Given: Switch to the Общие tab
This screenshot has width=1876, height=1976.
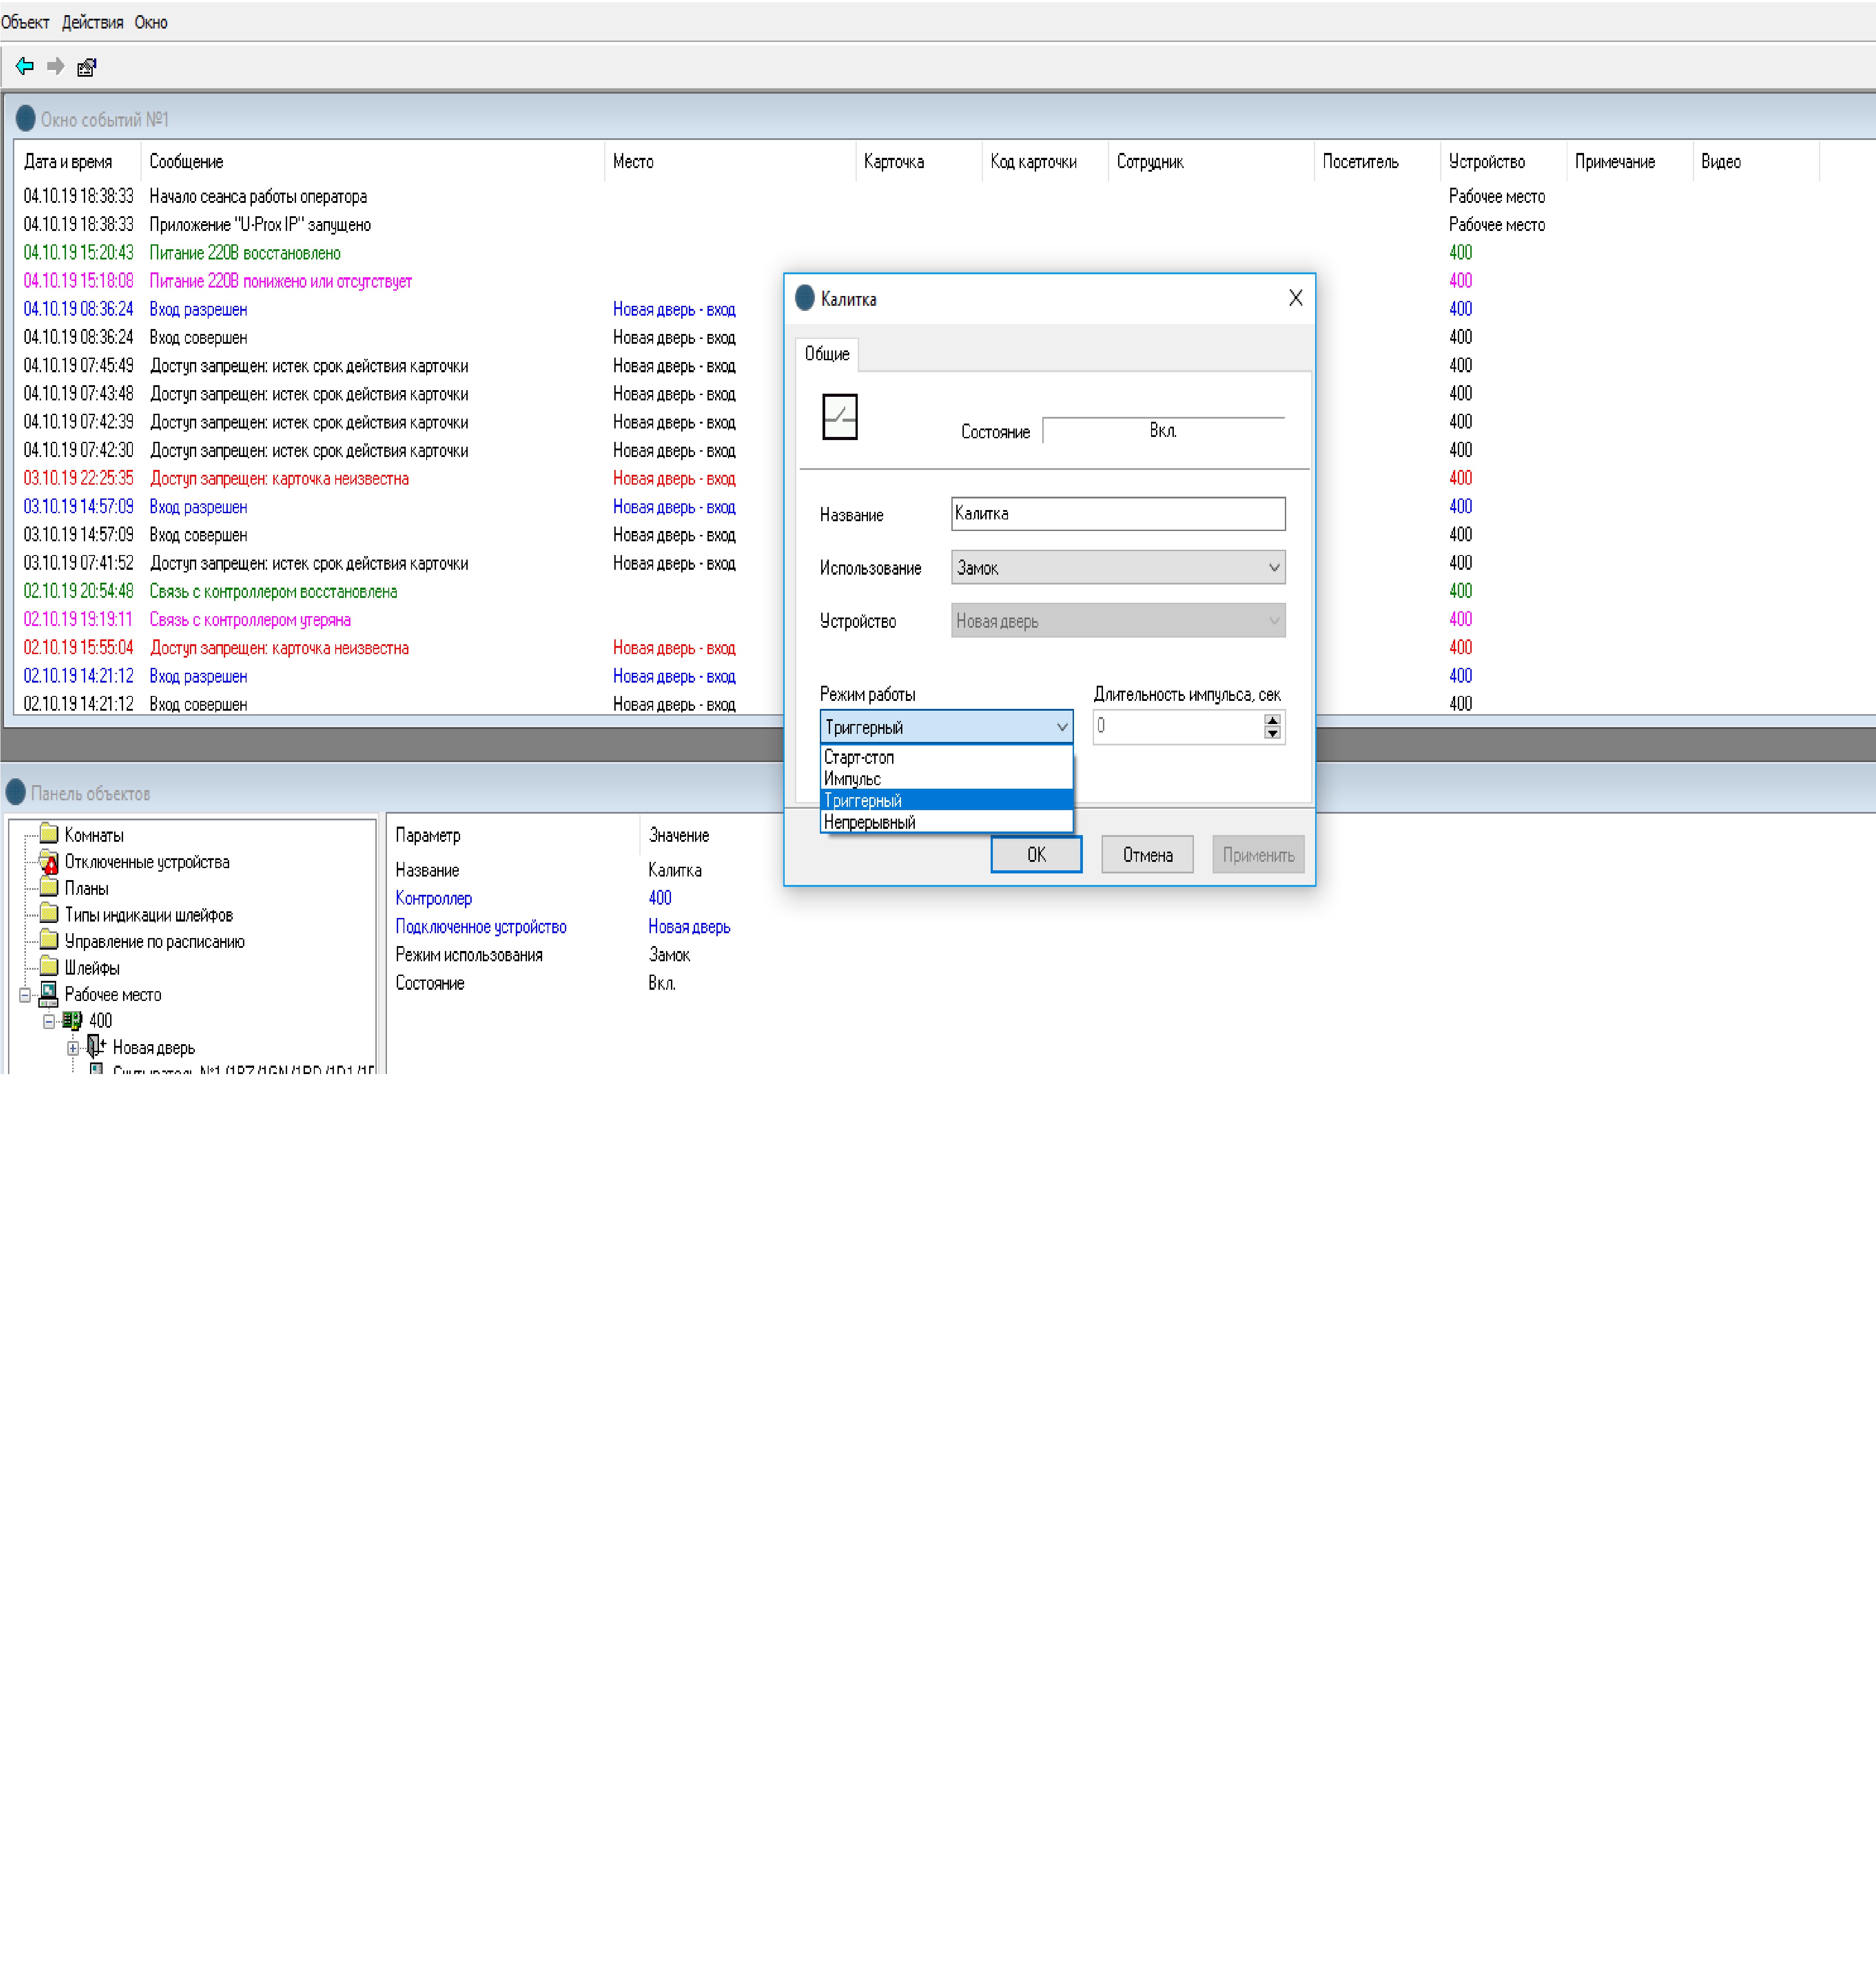Looking at the screenshot, I should (826, 353).
